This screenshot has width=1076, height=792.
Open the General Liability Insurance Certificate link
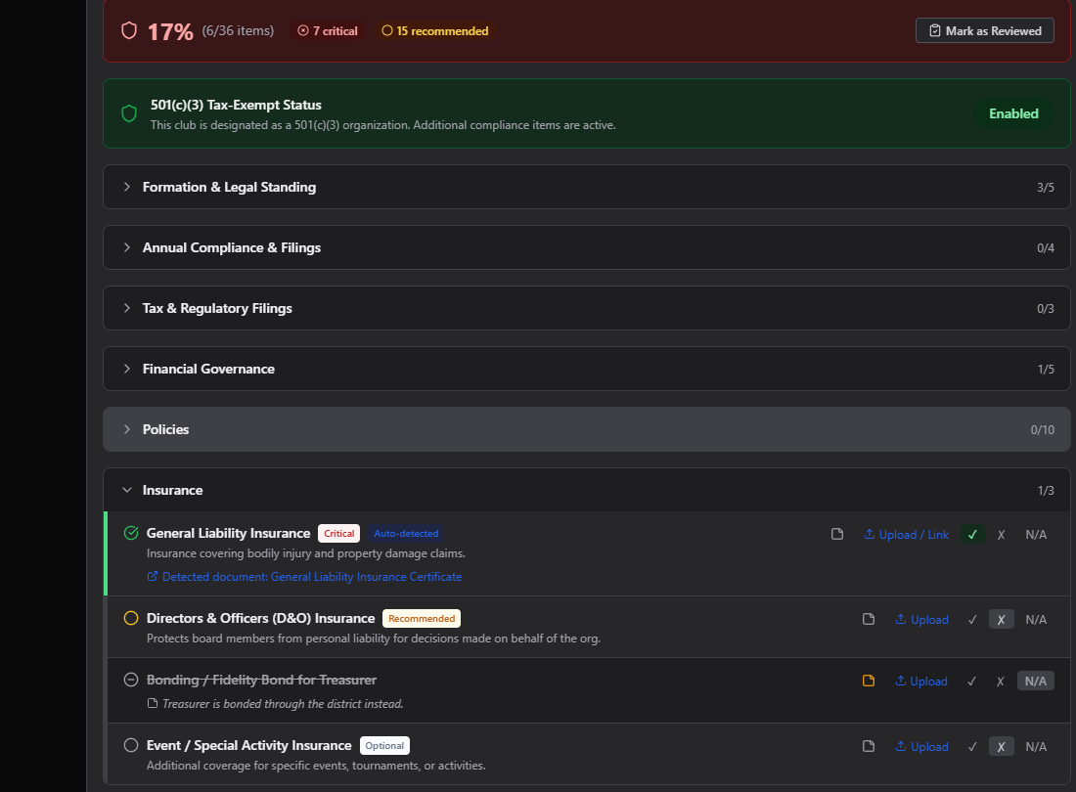pos(304,577)
